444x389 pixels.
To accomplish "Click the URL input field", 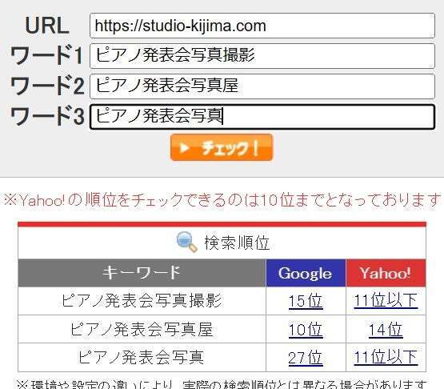I will pyautogui.click(x=262, y=26).
